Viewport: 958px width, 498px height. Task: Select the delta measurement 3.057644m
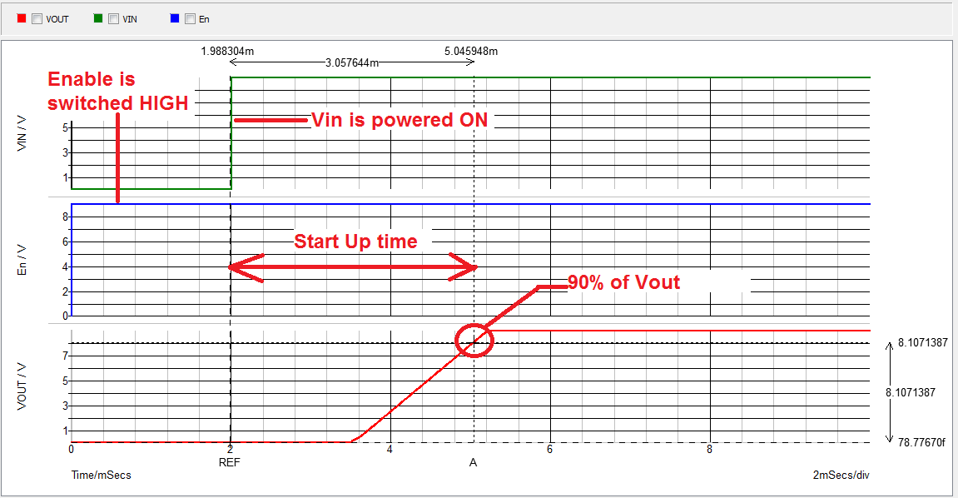pyautogui.click(x=352, y=63)
